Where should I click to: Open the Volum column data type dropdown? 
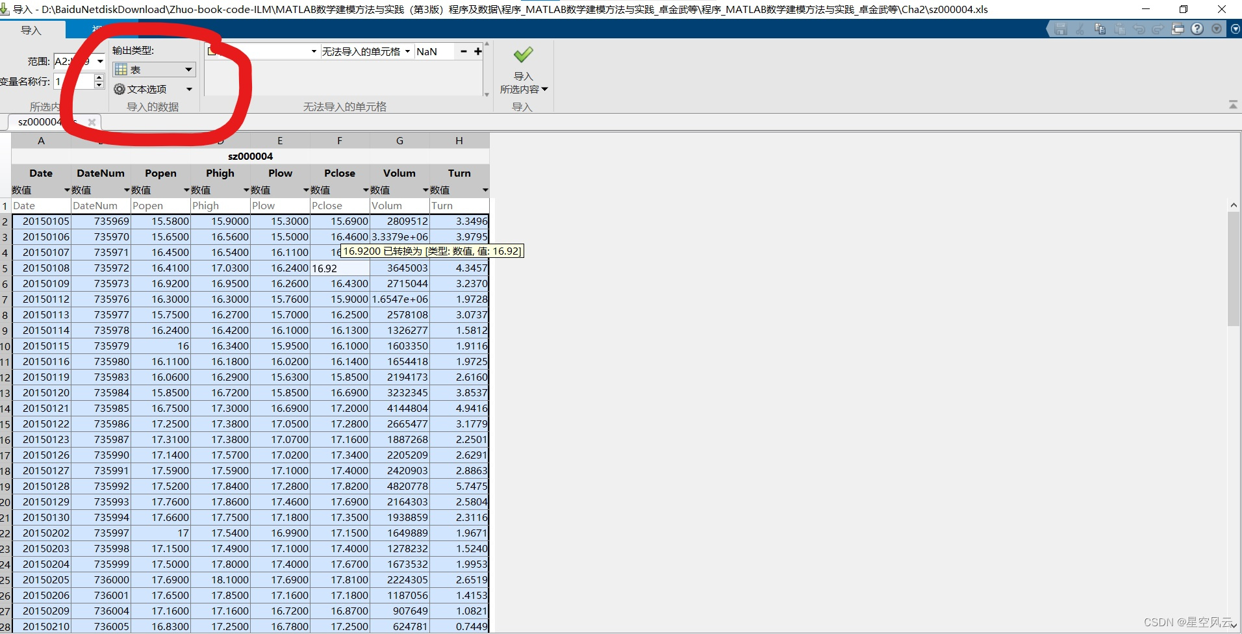point(425,190)
